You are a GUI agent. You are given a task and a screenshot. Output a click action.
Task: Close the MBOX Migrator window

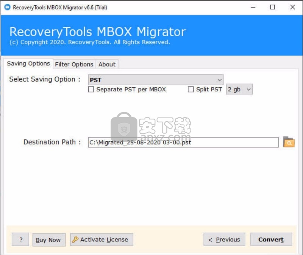coord(292,7)
